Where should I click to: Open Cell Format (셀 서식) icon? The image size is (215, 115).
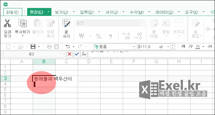tap(66, 23)
